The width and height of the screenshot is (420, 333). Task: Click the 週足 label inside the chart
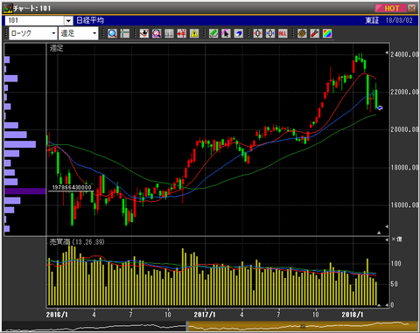56,48
